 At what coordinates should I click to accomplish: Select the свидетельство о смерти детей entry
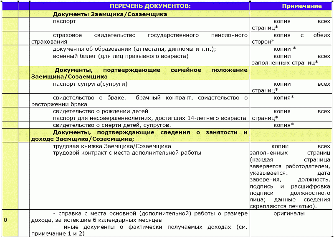coord(112,125)
